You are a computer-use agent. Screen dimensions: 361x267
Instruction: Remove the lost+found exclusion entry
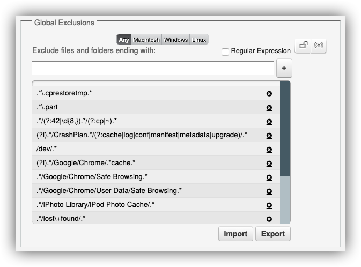[269, 219]
